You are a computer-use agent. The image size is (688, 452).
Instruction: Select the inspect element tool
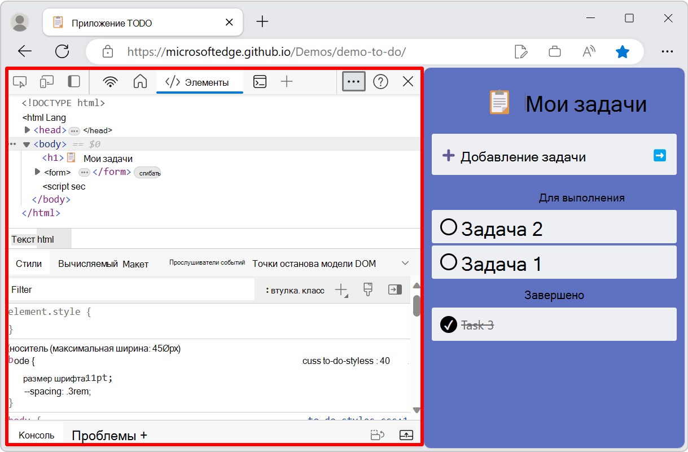20,81
